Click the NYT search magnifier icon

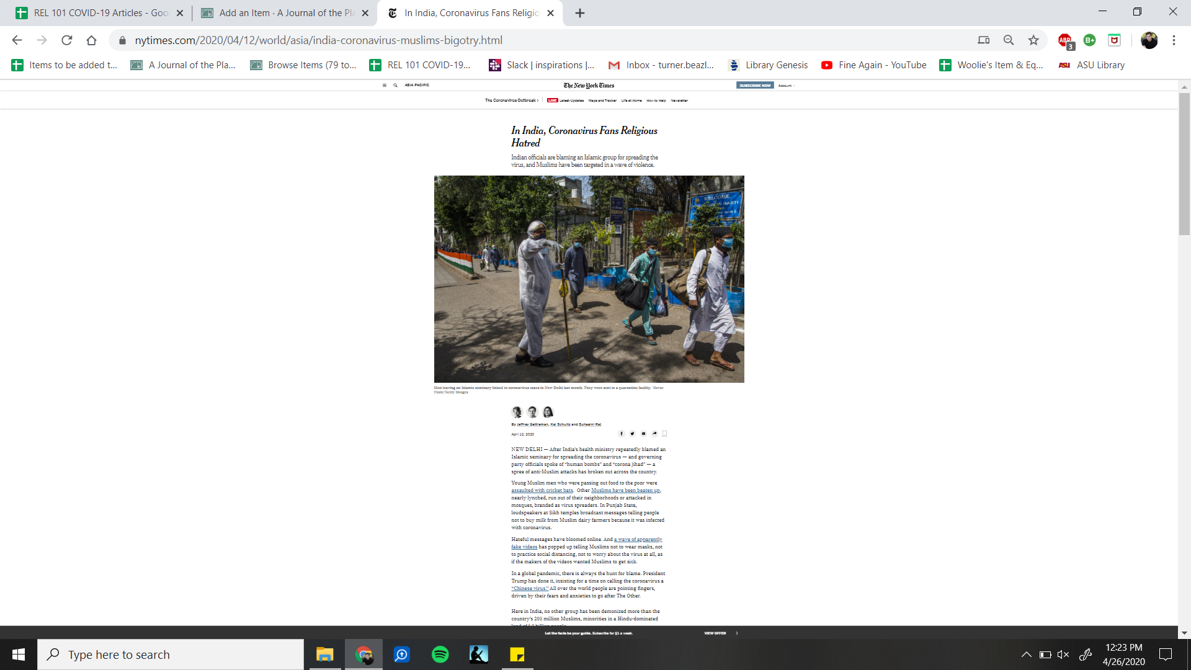point(395,85)
